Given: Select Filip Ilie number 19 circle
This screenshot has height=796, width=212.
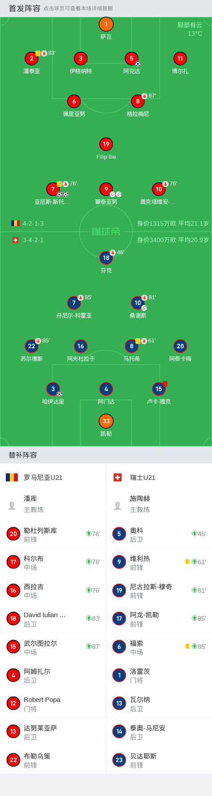Looking at the screenshot, I should 106,144.
